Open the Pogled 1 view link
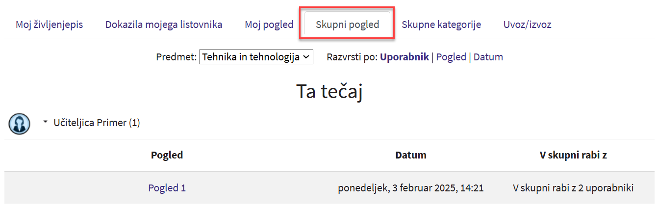Image resolution: width=658 pixels, height=211 pixels. pyautogui.click(x=167, y=187)
